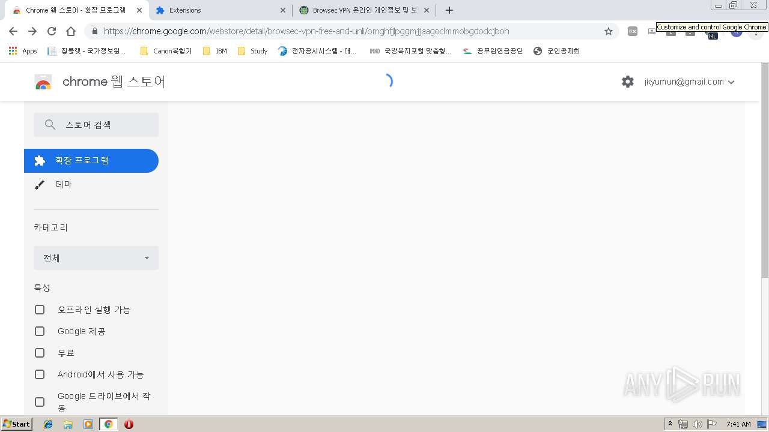Click the screen-shaped extension icon in toolbar

click(x=652, y=31)
